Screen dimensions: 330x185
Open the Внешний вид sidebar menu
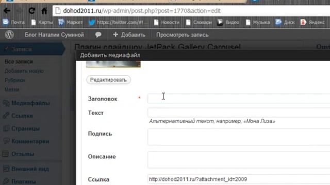(x=26, y=169)
